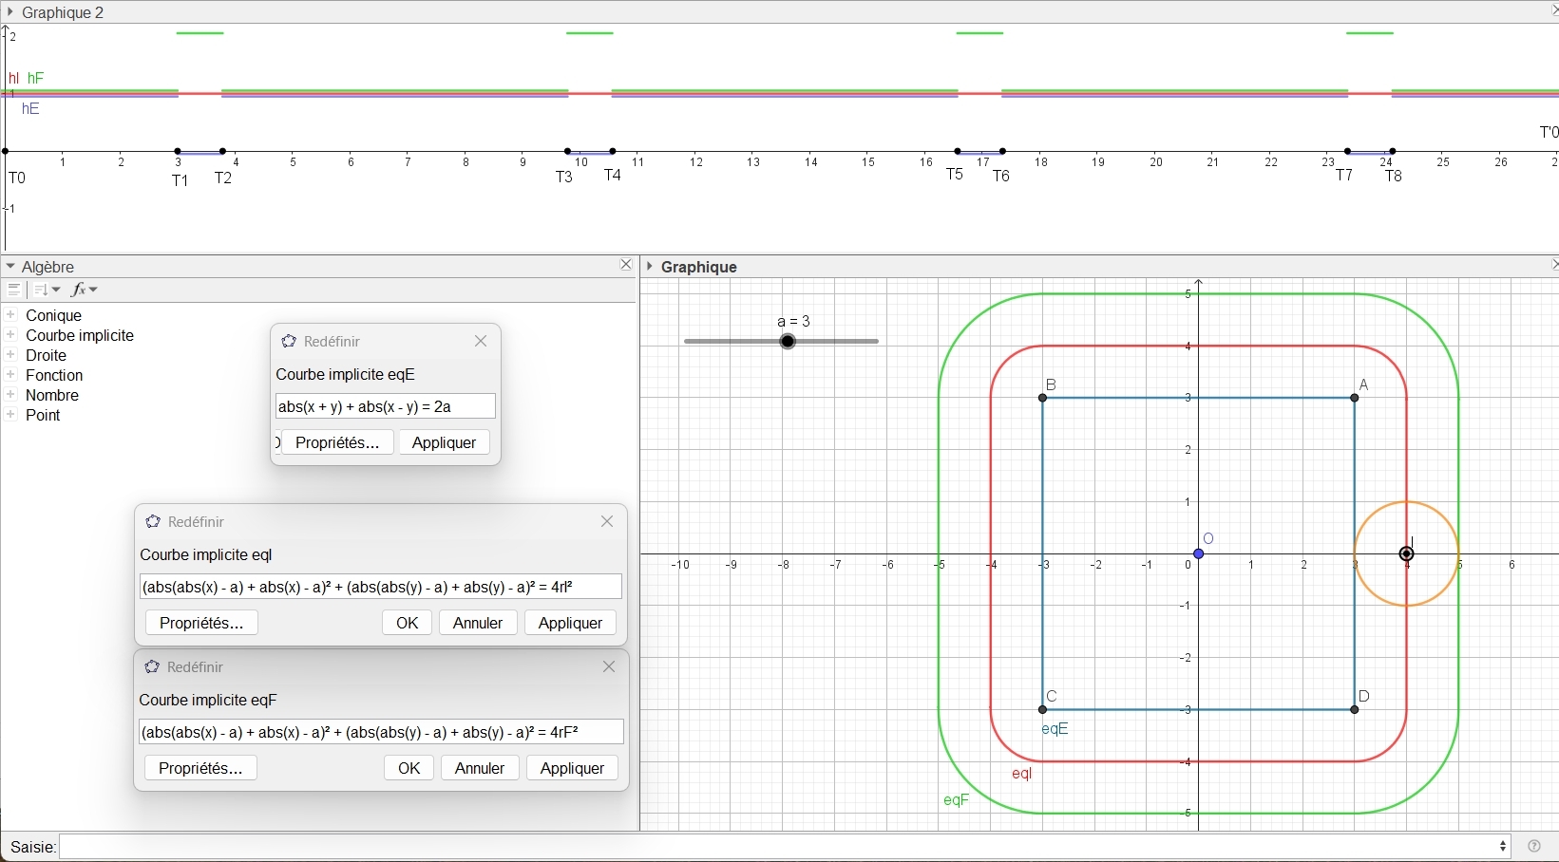
Task: Click the slider handle for a = 3
Action: [789, 342]
